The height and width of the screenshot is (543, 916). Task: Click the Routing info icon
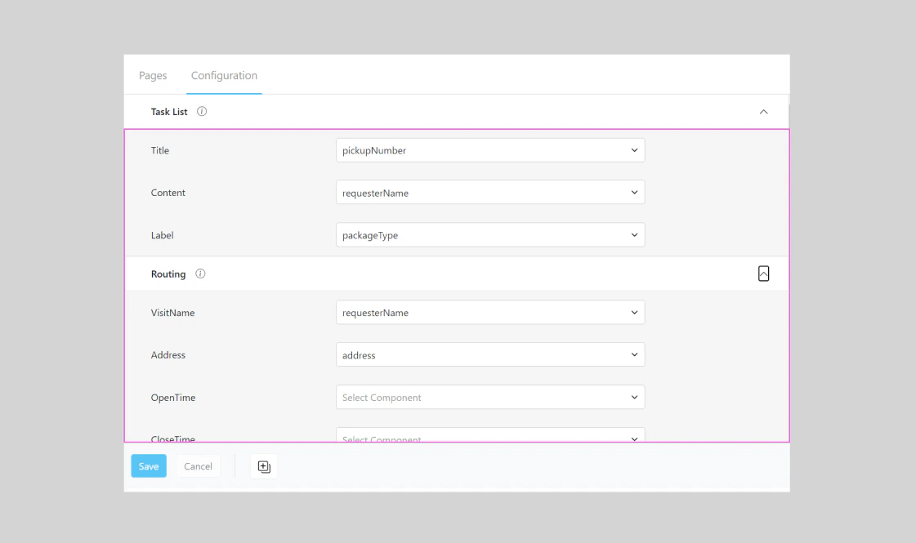point(200,274)
